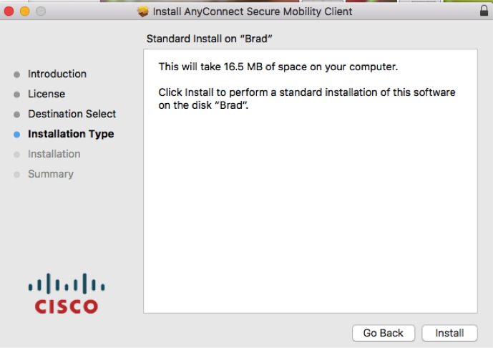The image size is (493, 348).
Task: Click the package icon in the title bar
Action: pyautogui.click(x=143, y=11)
